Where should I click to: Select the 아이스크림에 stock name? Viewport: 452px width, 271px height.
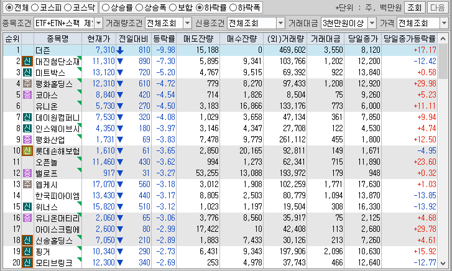point(57,229)
